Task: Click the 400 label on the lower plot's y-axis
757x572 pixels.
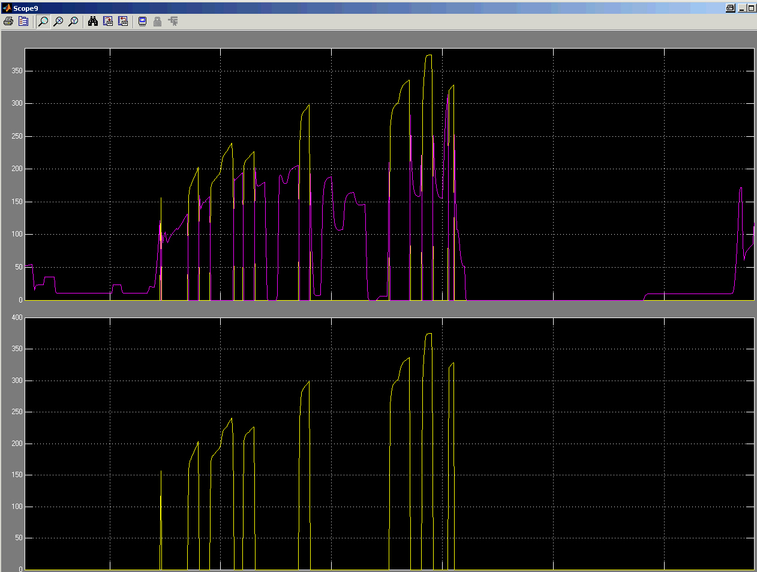Action: [x=17, y=318]
